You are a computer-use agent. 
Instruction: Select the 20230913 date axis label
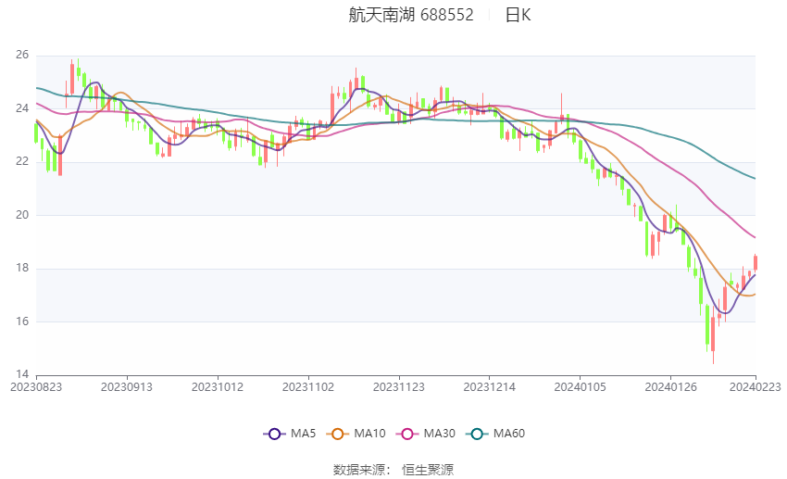[x=127, y=387]
